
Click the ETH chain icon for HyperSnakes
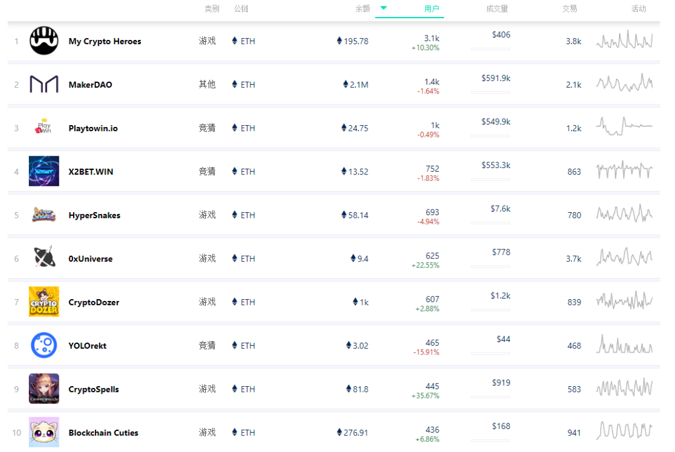[234, 215]
